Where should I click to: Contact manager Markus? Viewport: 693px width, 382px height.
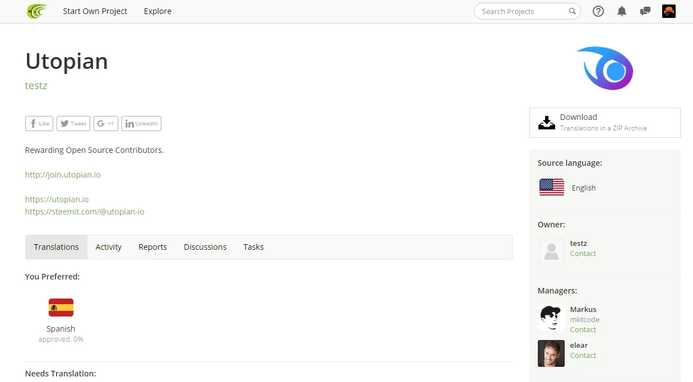(x=583, y=330)
